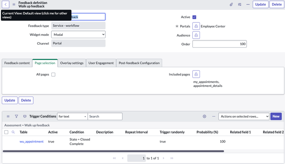Screen dimensions: 285x164
Task: Open the Widget mode dropdown
Action: point(78,35)
